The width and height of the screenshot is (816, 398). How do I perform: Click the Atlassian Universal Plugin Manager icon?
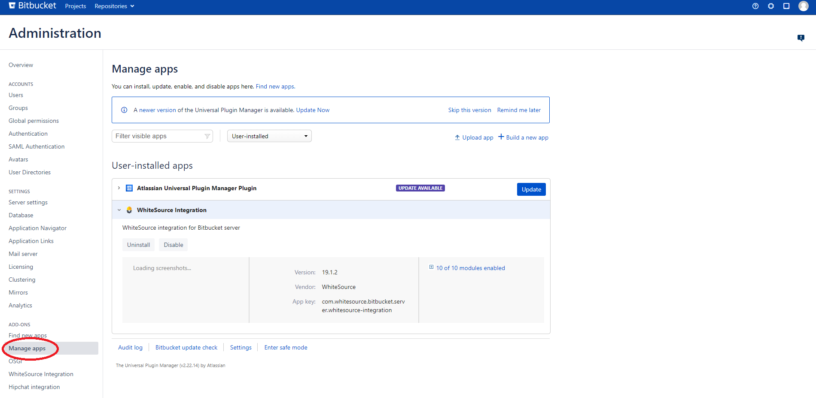point(129,188)
